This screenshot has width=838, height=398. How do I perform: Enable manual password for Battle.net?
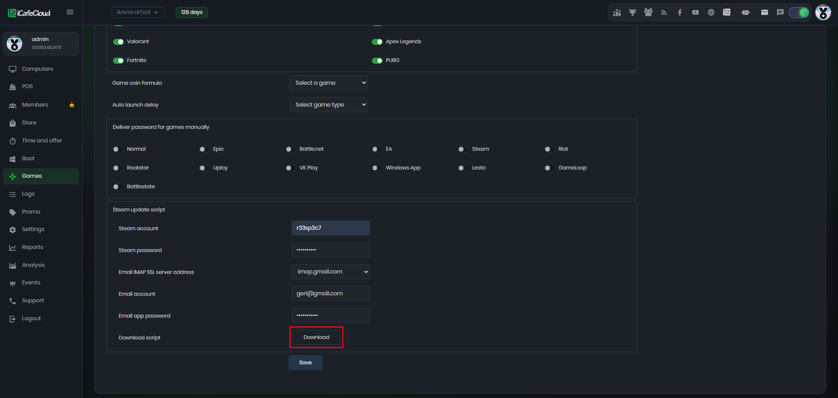coord(291,149)
